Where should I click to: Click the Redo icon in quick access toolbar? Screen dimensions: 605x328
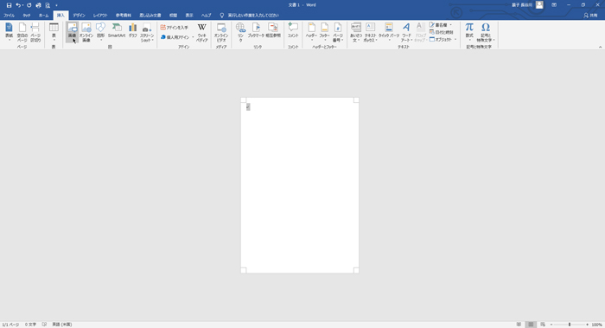click(29, 5)
